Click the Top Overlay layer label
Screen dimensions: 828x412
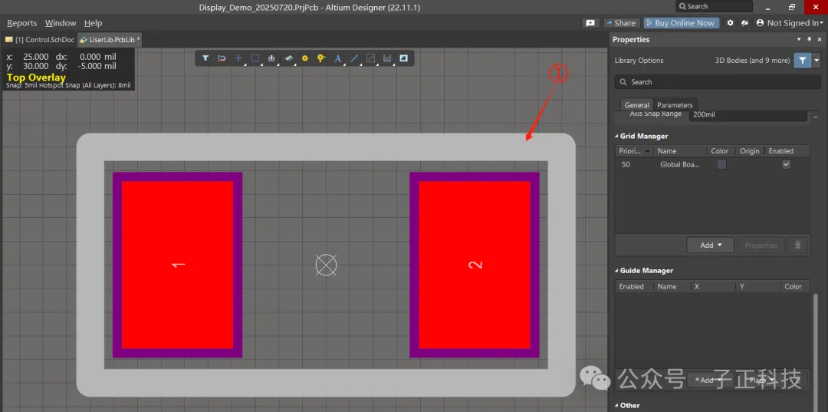pyautogui.click(x=37, y=77)
